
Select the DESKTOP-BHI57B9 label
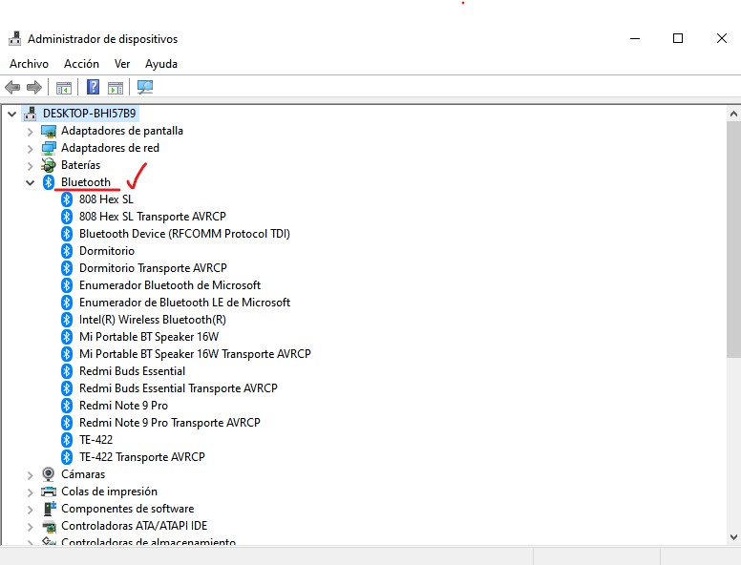point(90,114)
